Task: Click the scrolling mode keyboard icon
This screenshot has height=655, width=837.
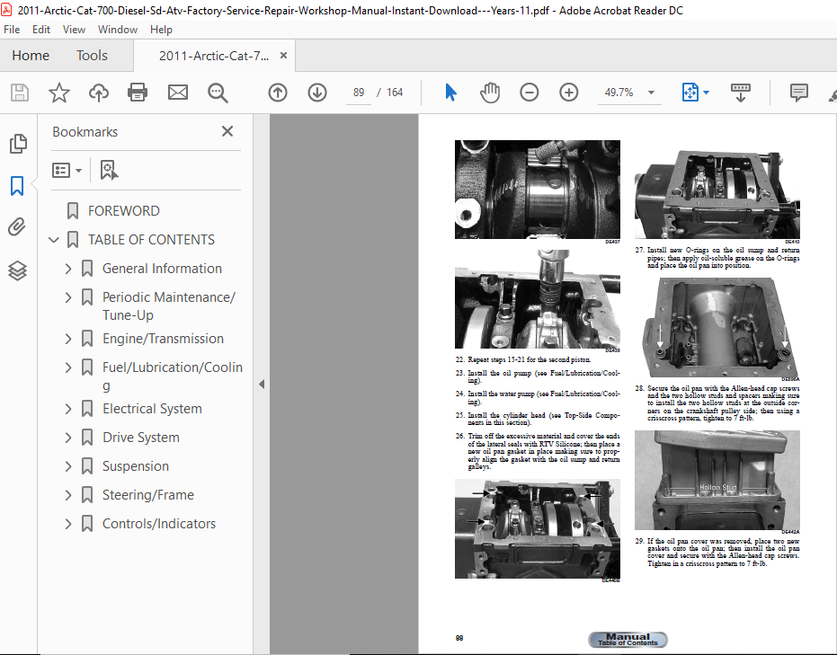Action: pyautogui.click(x=741, y=93)
